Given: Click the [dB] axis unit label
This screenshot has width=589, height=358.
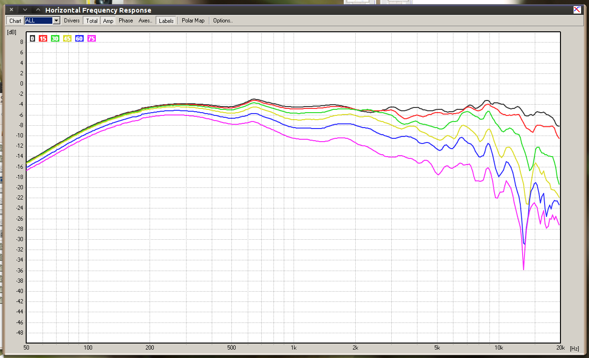Looking at the screenshot, I should [12, 32].
